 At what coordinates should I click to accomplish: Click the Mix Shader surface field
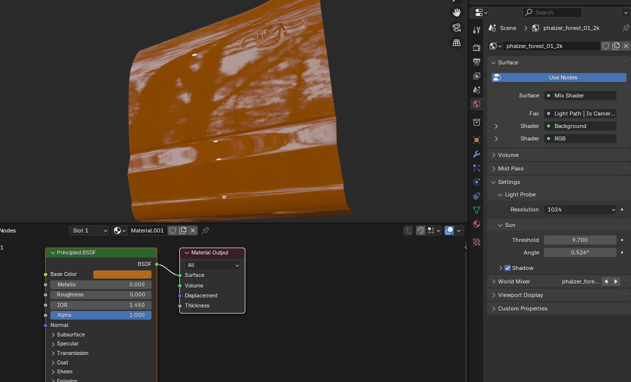click(580, 95)
